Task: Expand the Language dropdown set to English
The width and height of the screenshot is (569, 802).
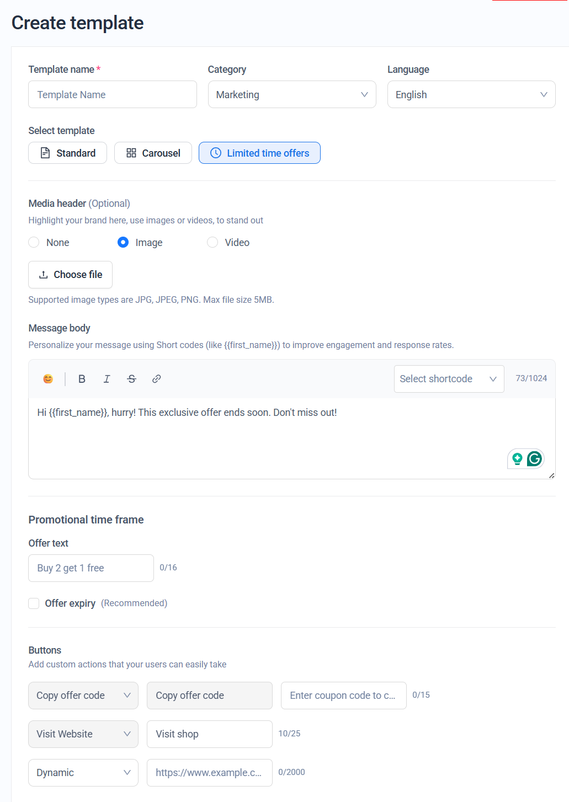Action: (x=471, y=95)
